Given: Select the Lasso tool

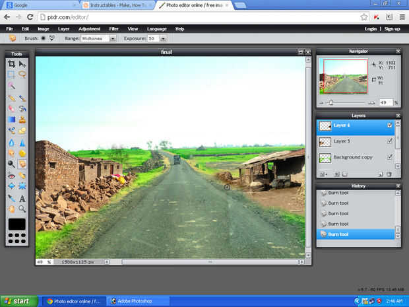Looking at the screenshot, I should tap(22, 75).
